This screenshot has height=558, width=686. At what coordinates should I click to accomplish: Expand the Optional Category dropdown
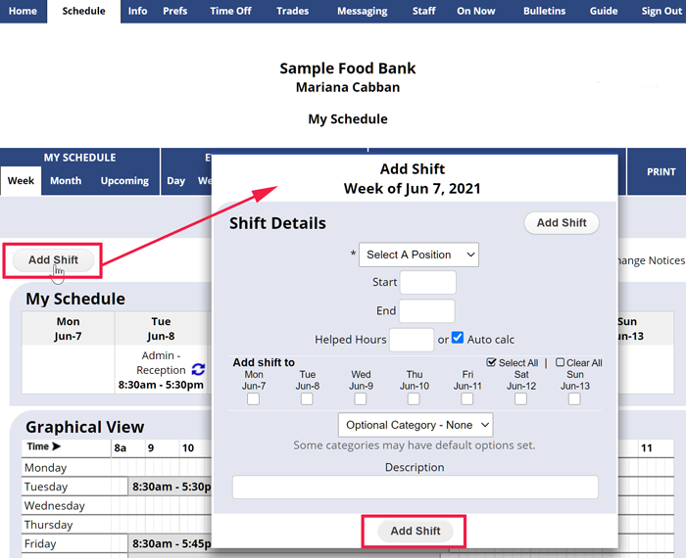pyautogui.click(x=416, y=425)
